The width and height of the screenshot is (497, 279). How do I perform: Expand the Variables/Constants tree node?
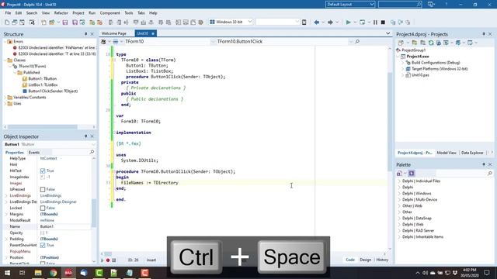pyautogui.click(x=5, y=98)
